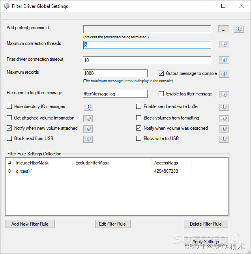This screenshot has height=254, width=251.
Task: Click info icon for Add protect process Id
Action: 238,29
